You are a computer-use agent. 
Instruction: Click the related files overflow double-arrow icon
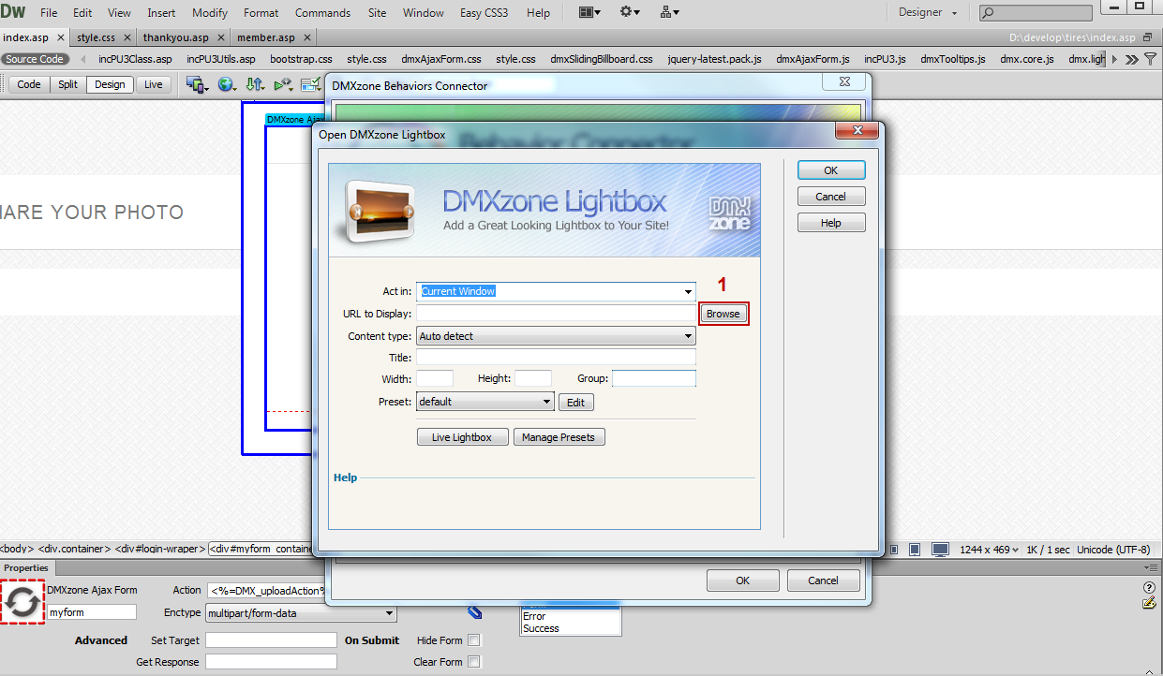(x=1132, y=59)
